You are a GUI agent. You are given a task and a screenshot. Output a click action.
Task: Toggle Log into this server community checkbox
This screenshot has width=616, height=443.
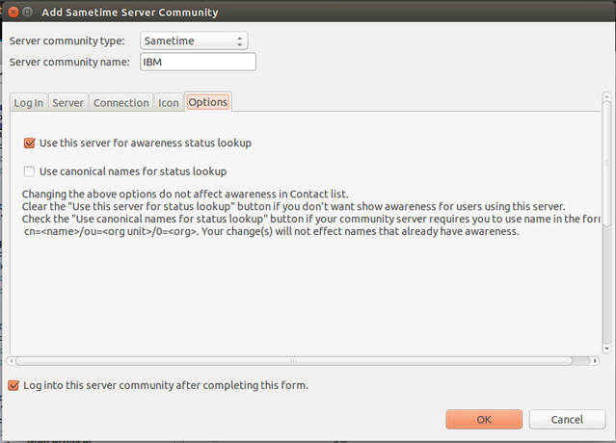tap(13, 385)
